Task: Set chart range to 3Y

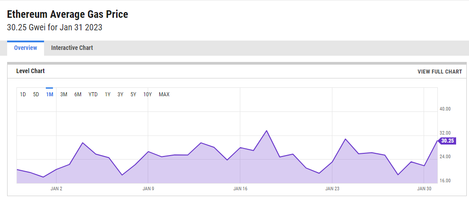Action: (120, 94)
